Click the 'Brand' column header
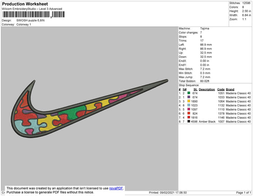 (x=230, y=90)
